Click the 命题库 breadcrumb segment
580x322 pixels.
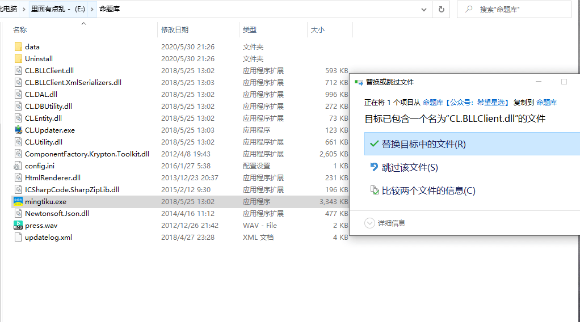(x=110, y=9)
